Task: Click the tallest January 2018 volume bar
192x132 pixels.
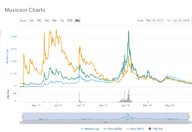Action: click(129, 95)
